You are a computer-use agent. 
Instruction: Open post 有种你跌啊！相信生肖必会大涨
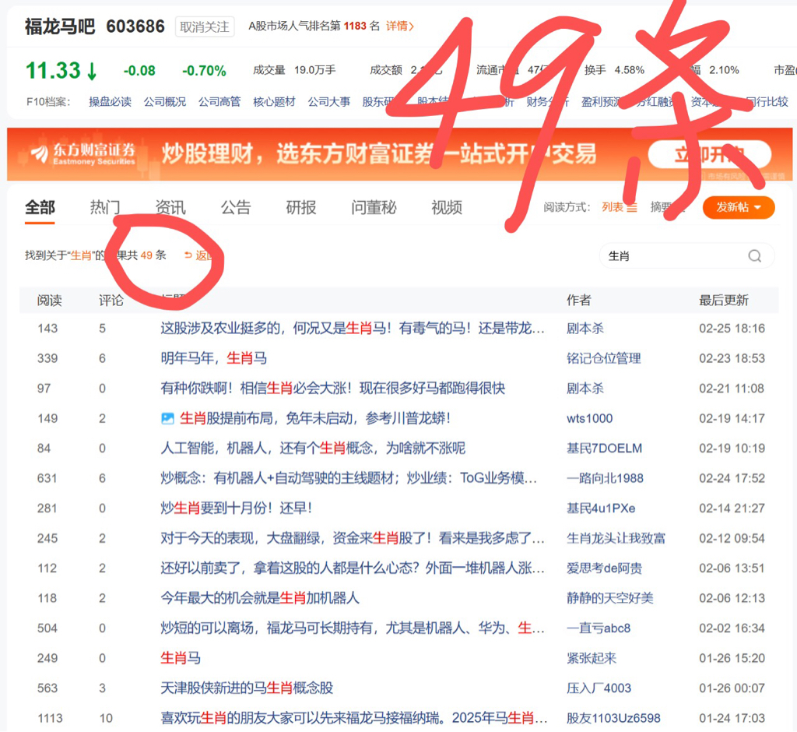pos(333,389)
